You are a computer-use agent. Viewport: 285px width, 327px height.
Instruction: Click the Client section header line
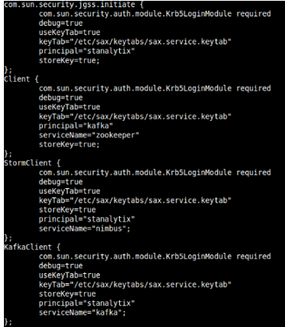(x=21, y=79)
